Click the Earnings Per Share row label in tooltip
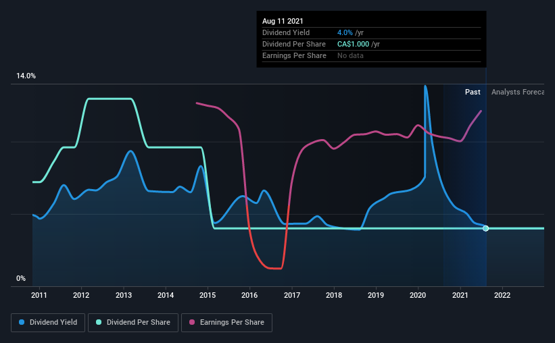 click(x=294, y=55)
